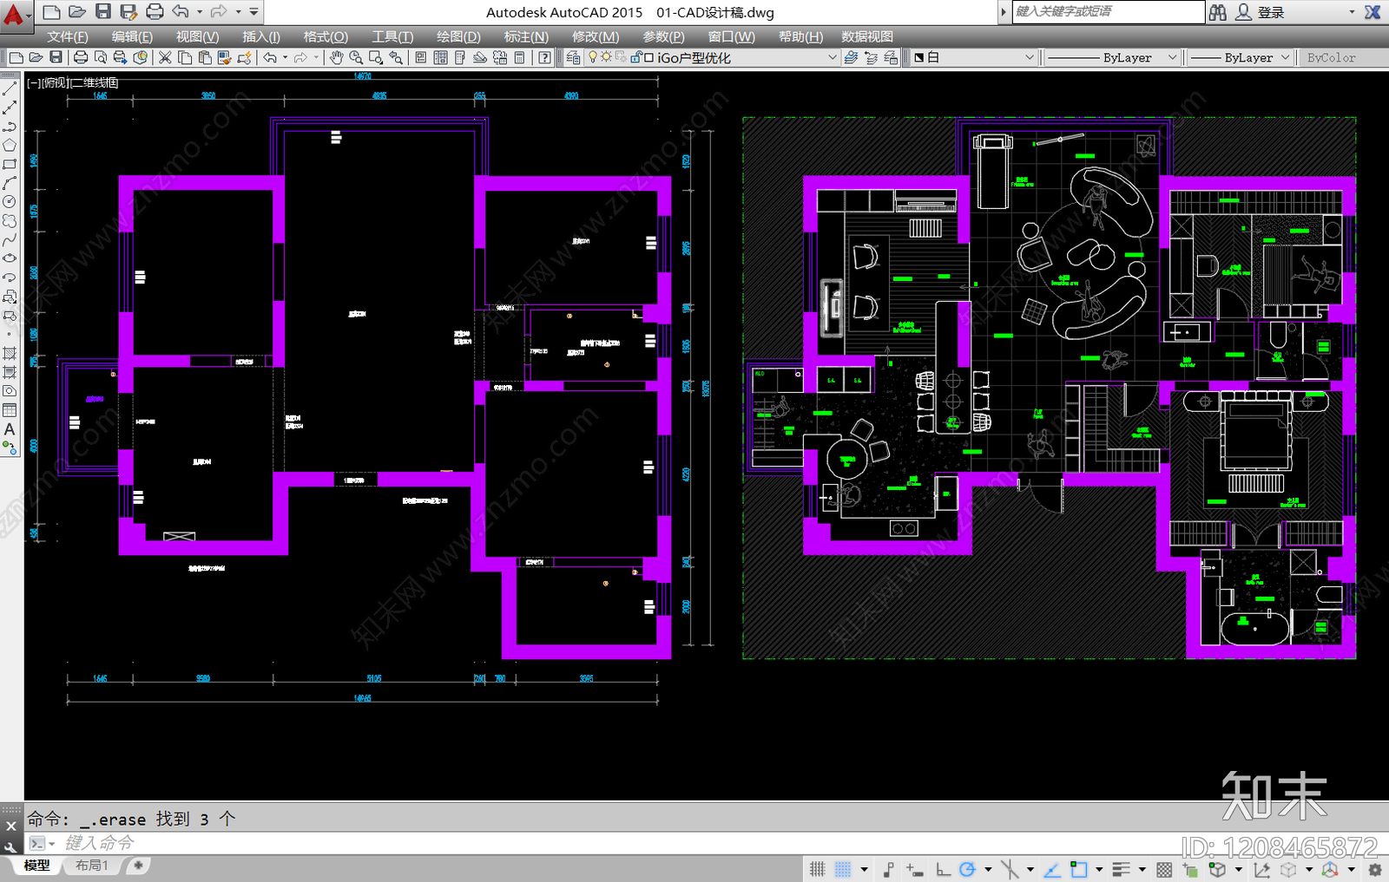Select the Pan hand tool
Image resolution: width=1389 pixels, height=882 pixels.
(x=336, y=57)
